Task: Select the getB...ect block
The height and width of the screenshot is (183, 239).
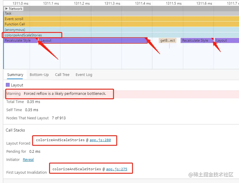Action: [x=167, y=40]
